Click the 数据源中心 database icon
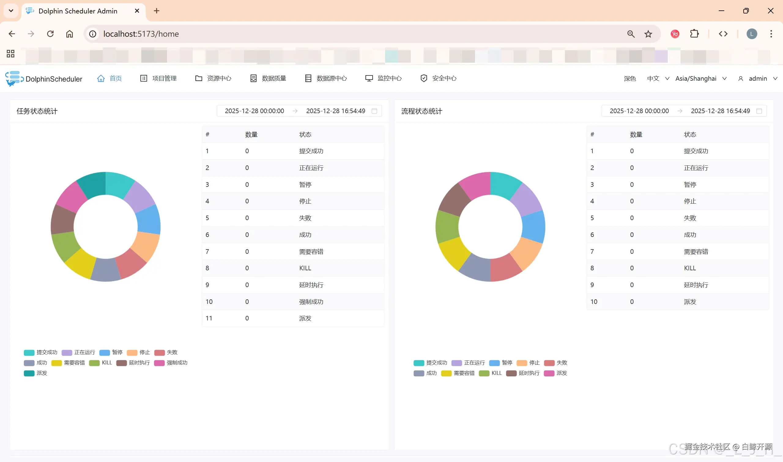This screenshot has width=783, height=462. (308, 79)
